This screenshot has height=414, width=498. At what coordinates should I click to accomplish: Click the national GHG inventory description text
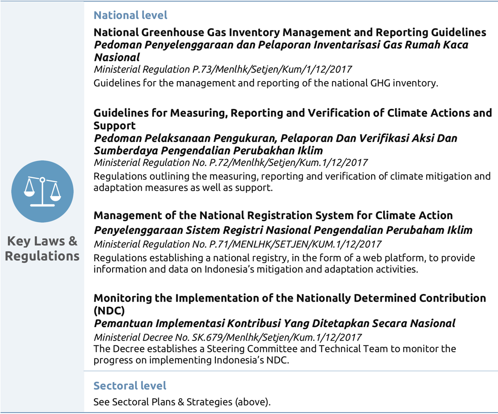click(x=266, y=83)
